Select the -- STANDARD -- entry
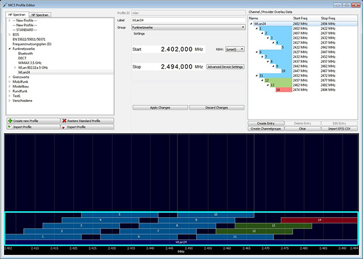This screenshot has height=259, width=363. (25, 30)
